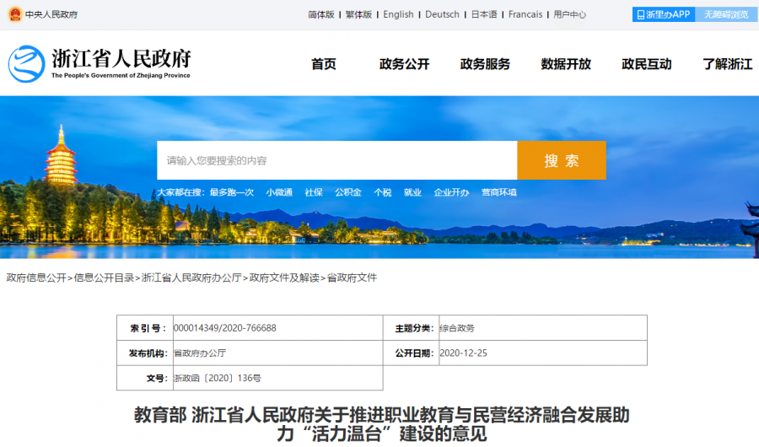759x447 pixels.
Task: Switch site language to English
Action: [398, 14]
